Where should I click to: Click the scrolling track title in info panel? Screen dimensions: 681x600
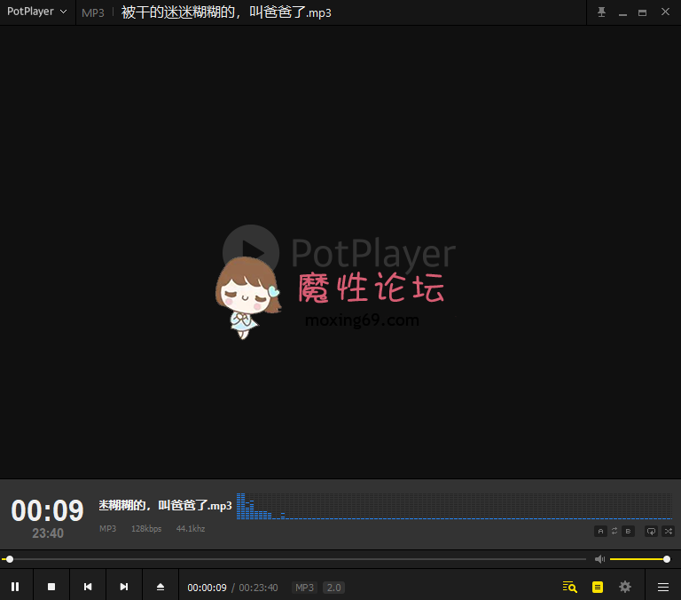pyautogui.click(x=166, y=505)
